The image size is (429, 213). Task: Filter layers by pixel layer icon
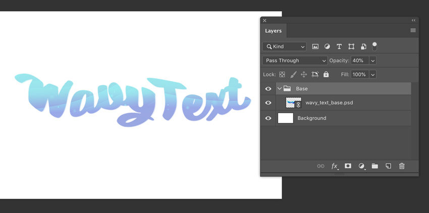[x=315, y=47]
